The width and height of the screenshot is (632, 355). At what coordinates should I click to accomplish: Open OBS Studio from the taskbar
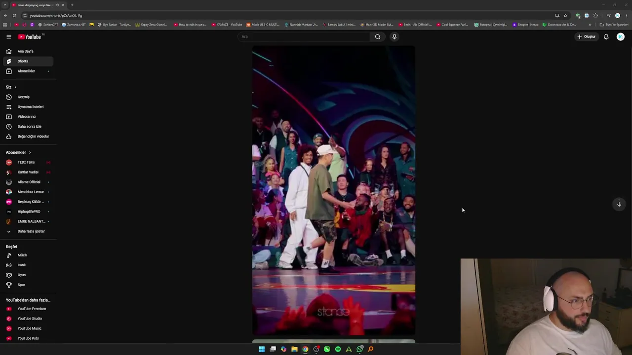click(316, 349)
